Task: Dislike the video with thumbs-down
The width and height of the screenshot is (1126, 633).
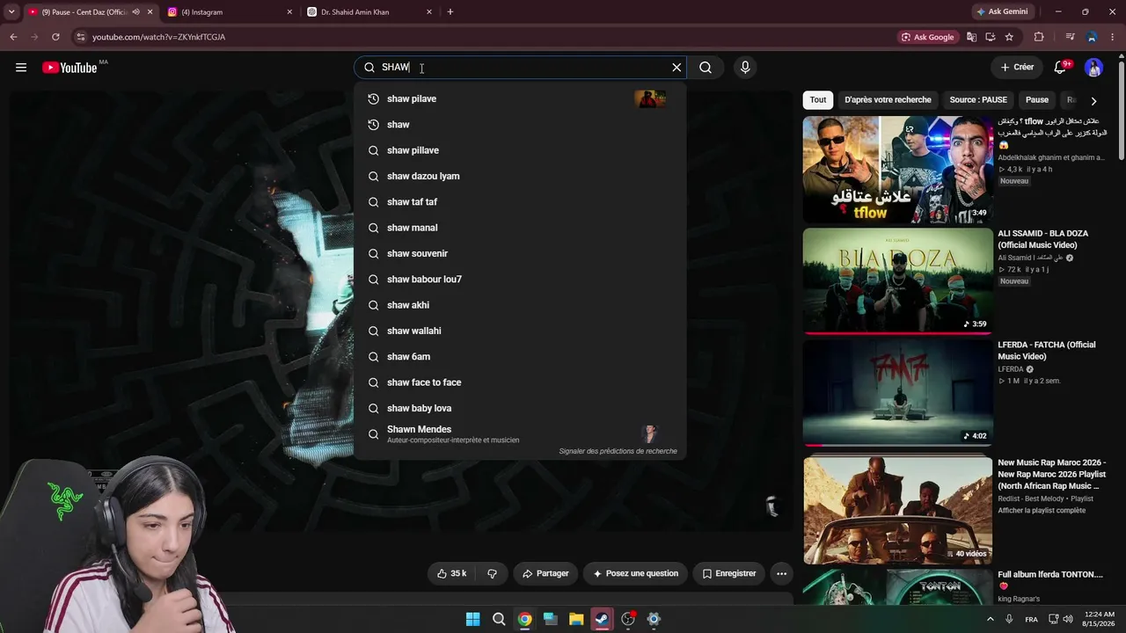Action: (x=492, y=573)
